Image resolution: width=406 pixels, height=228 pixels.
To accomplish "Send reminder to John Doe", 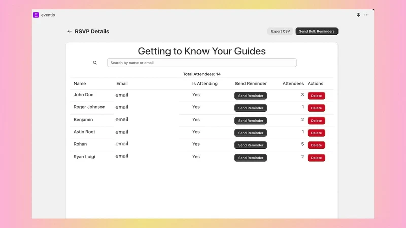I will [251, 96].
